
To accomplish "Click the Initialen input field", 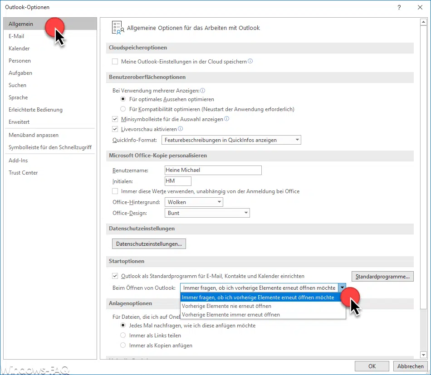I will point(178,181).
